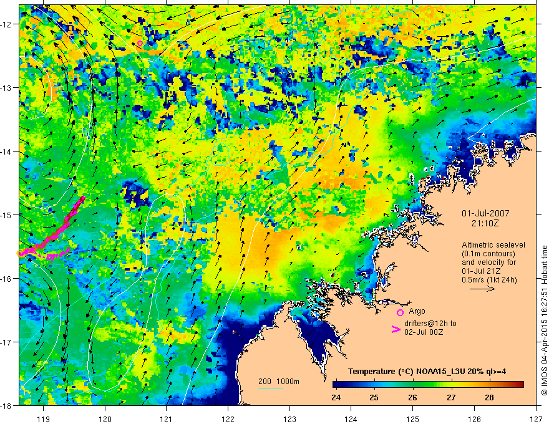
Task: Click the '-18' latitude axis label
Action: [7, 405]
